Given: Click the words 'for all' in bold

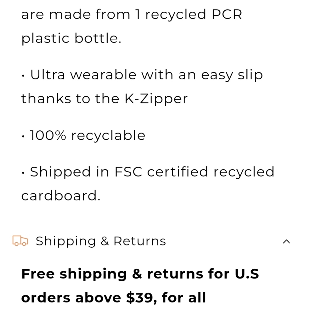Looking at the screenshot, I should [x=184, y=298].
